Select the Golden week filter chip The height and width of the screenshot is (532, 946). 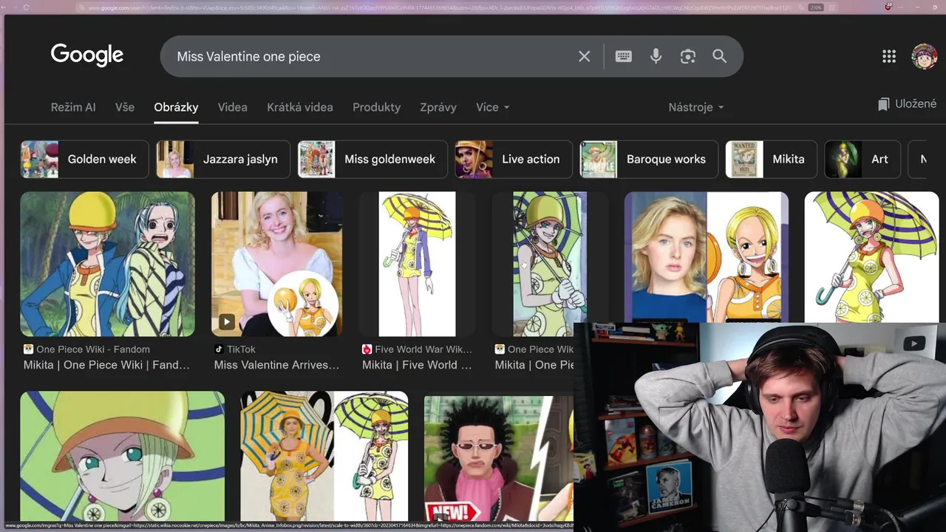tap(84, 159)
